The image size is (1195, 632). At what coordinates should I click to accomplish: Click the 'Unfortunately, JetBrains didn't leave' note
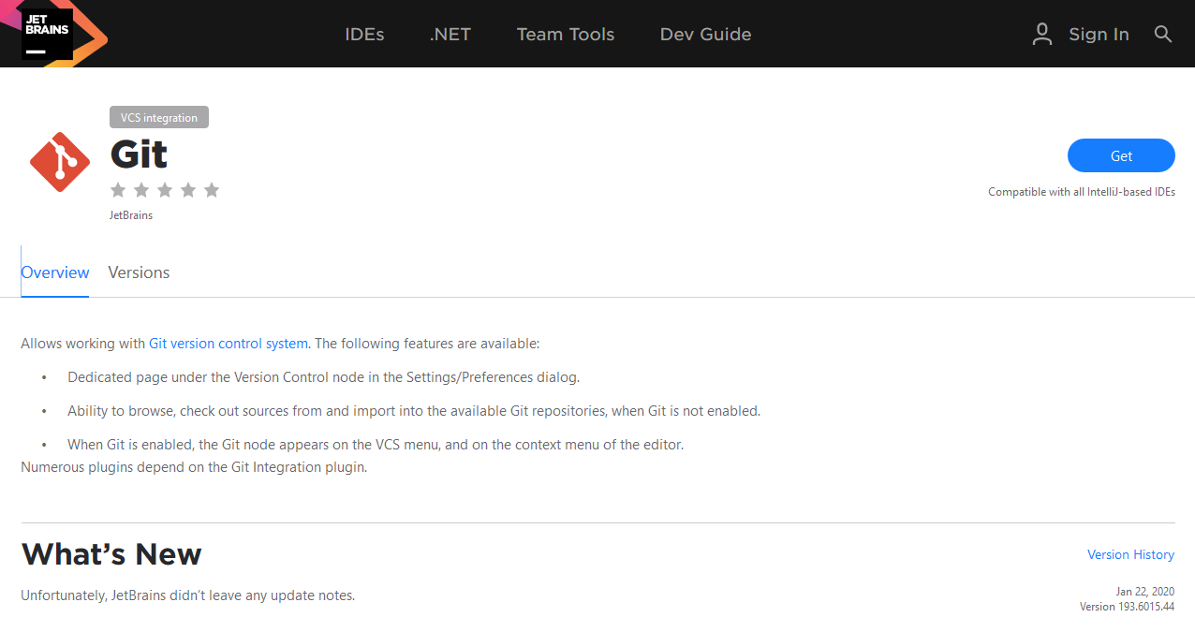[188, 595]
